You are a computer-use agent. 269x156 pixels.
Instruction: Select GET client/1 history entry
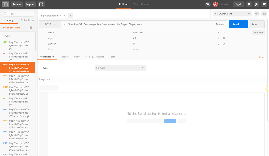point(17,45)
